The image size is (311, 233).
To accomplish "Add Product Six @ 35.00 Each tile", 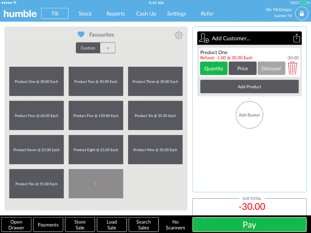I will tap(155, 115).
